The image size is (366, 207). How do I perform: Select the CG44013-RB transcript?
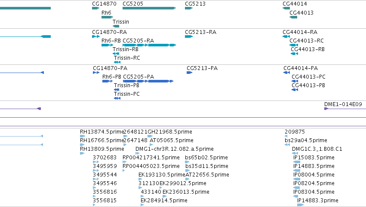(x=294, y=54)
